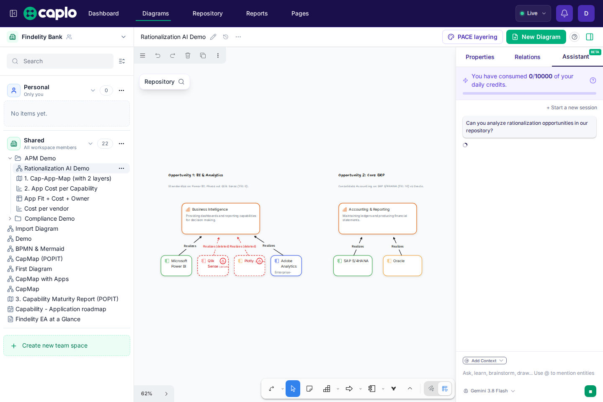Select the application component tool
The image size is (603, 402).
click(372, 389)
